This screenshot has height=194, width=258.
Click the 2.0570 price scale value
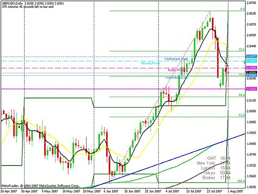[252, 24]
